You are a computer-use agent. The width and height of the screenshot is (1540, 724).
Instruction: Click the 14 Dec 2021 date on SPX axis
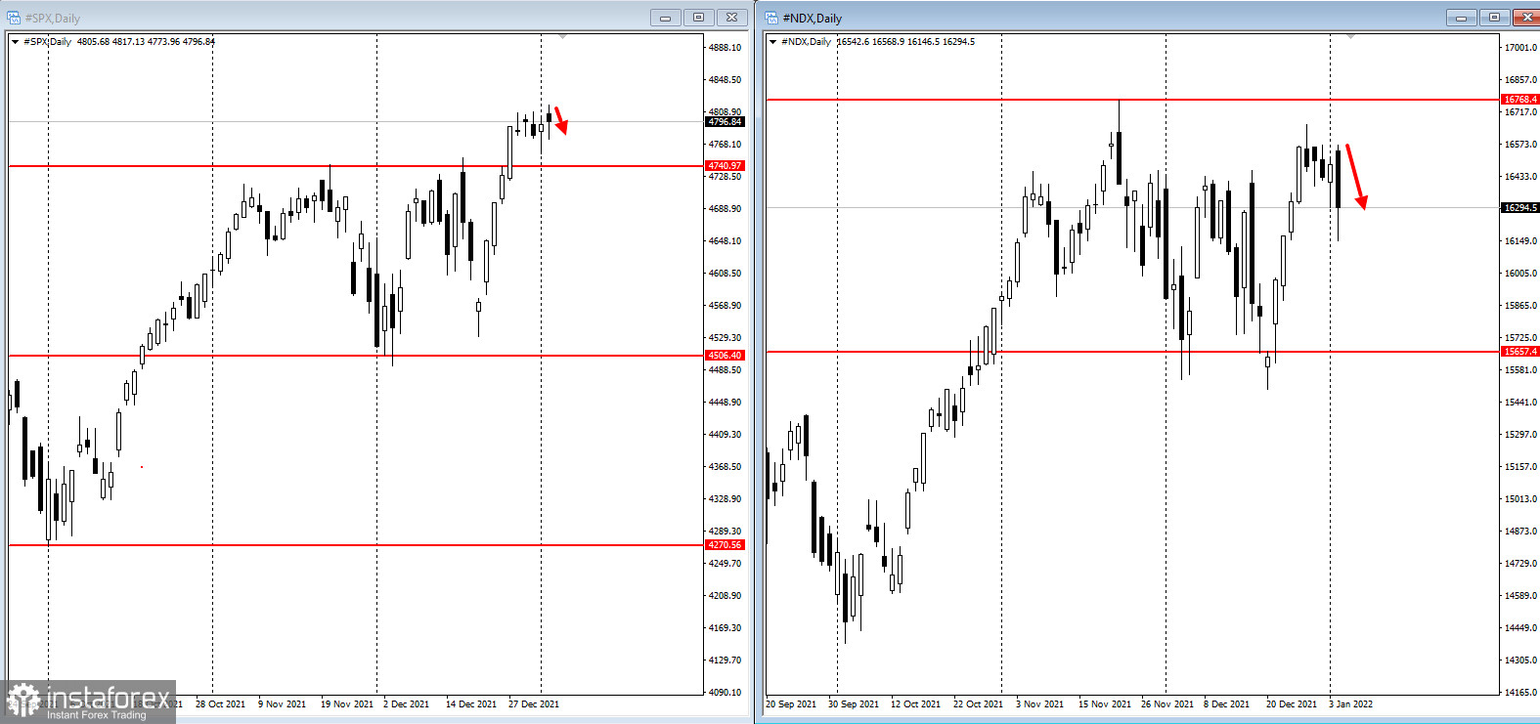[471, 704]
